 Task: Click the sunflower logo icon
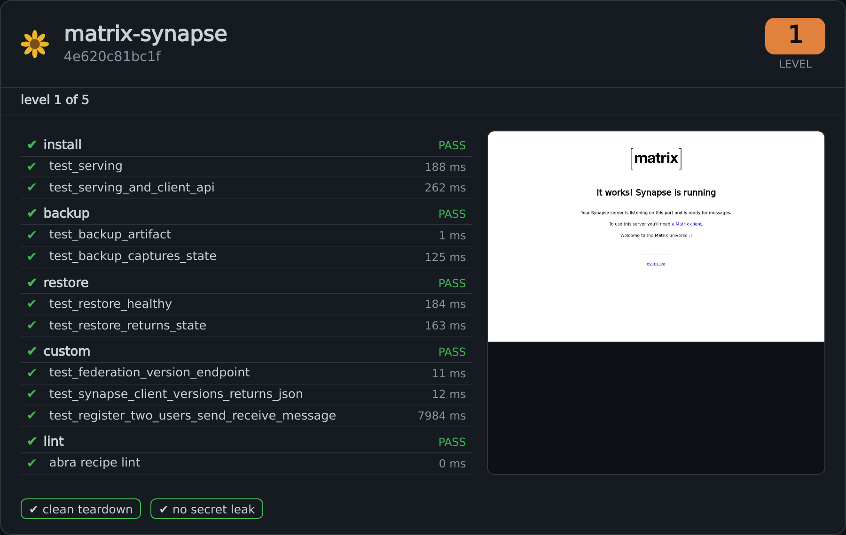(x=35, y=44)
